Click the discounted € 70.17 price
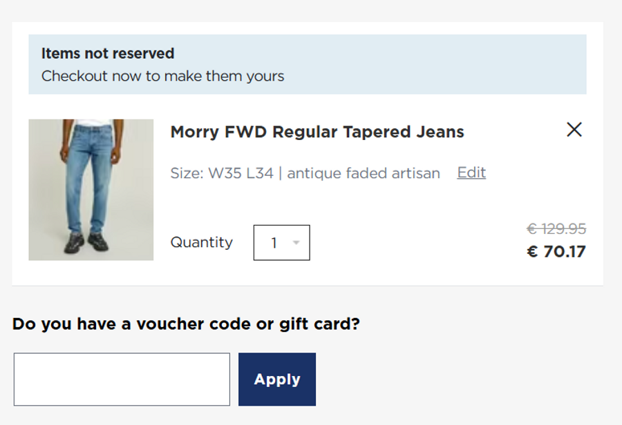The image size is (622, 425). pos(556,251)
